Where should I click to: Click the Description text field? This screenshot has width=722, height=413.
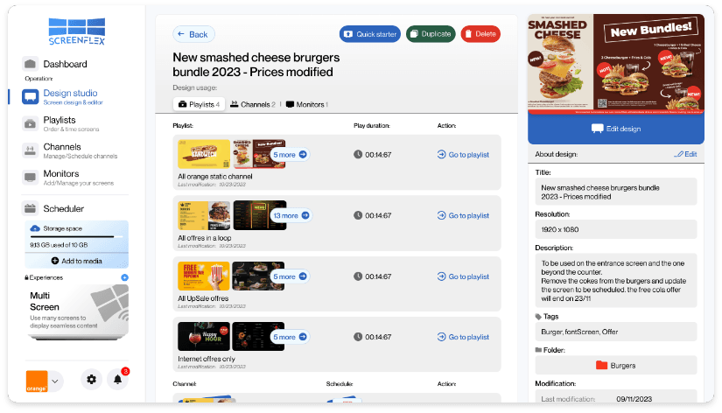tap(616, 281)
